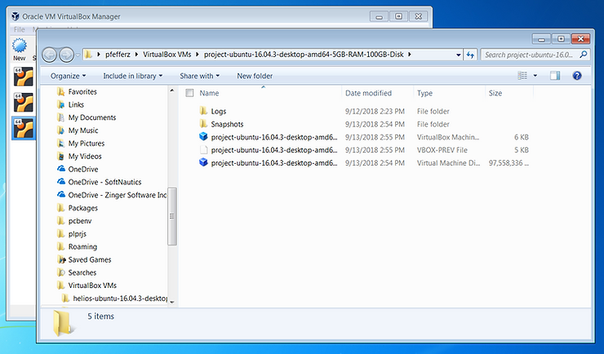Click the VirtualBox logo in Manager title bar
The image size is (604, 354).
(16, 16)
